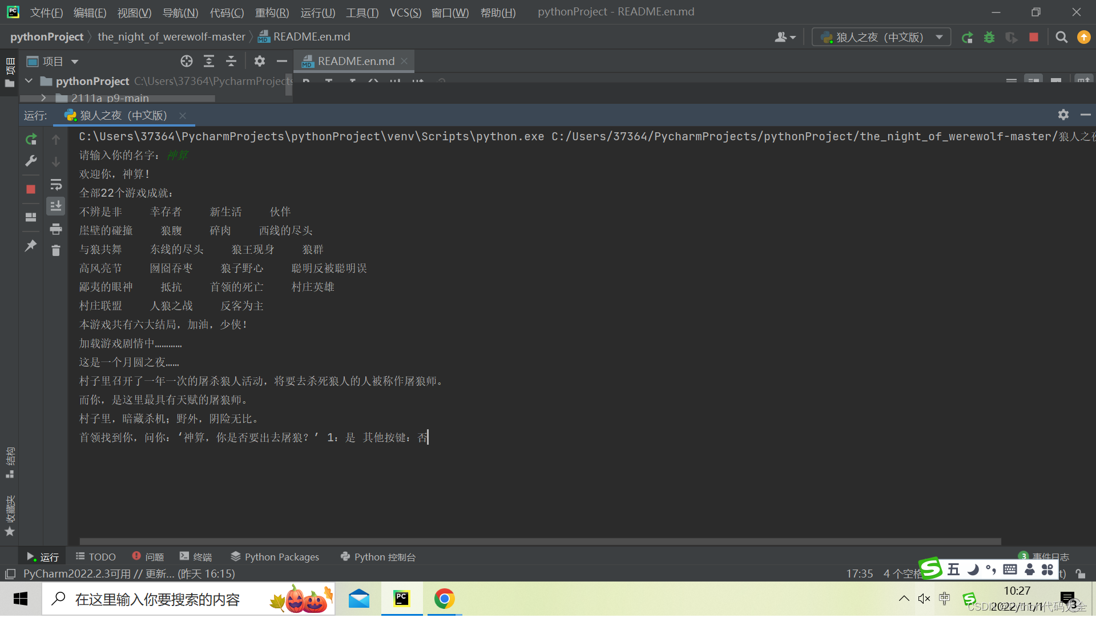Screen dimensions: 1096x618
Task: Stop the running process in the run panel
Action: click(31, 189)
